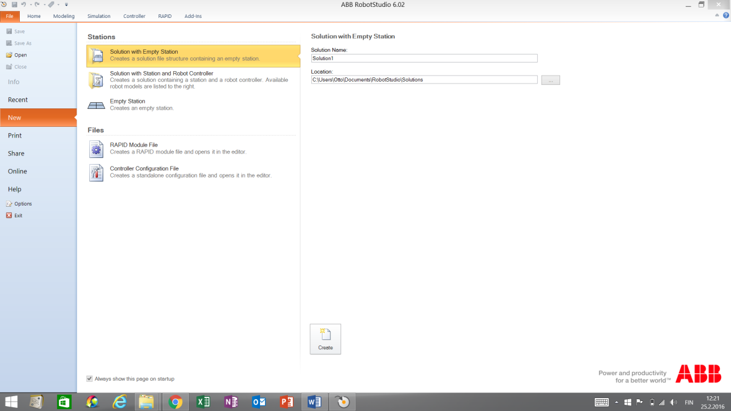Click the RAPID Module File gear icon

(x=96, y=149)
